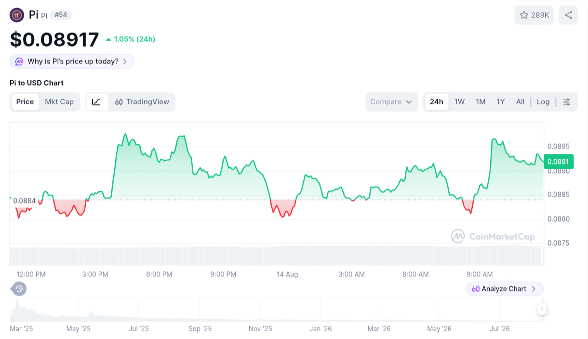Click the current price label 0.0891
Image resolution: width=588 pixels, height=339 pixels.
coord(558,162)
